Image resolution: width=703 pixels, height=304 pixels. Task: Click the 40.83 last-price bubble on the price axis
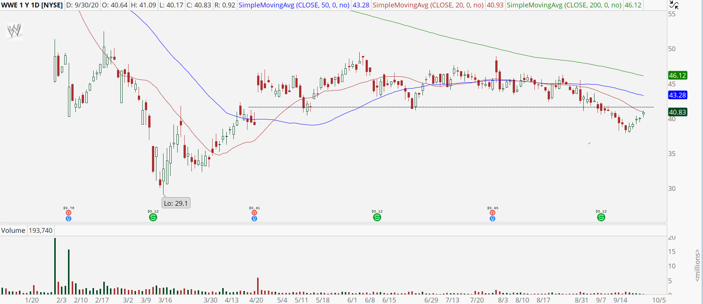pos(677,112)
